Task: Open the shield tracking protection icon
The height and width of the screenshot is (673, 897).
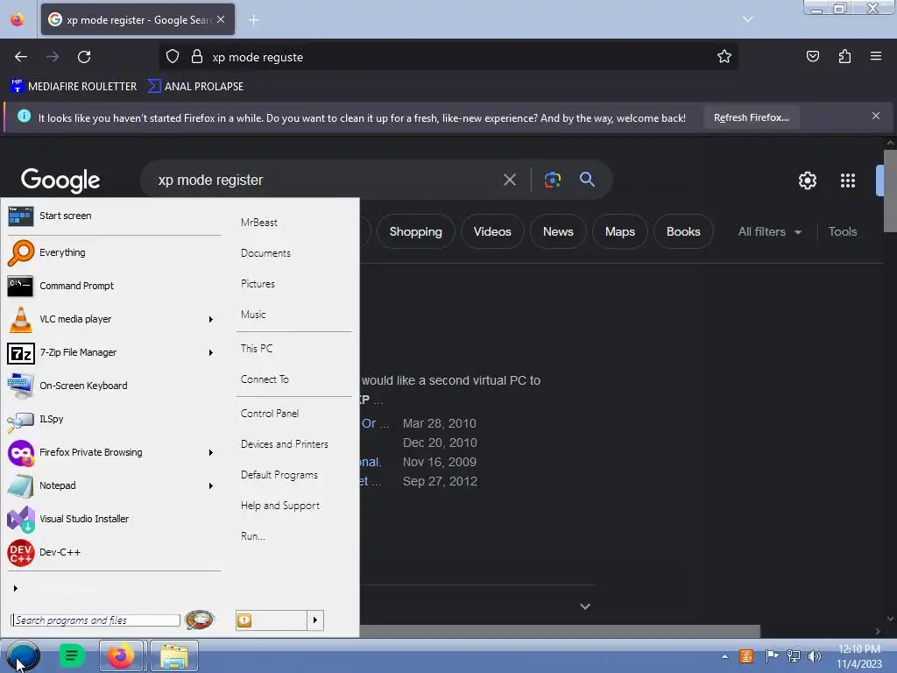Action: tap(173, 57)
